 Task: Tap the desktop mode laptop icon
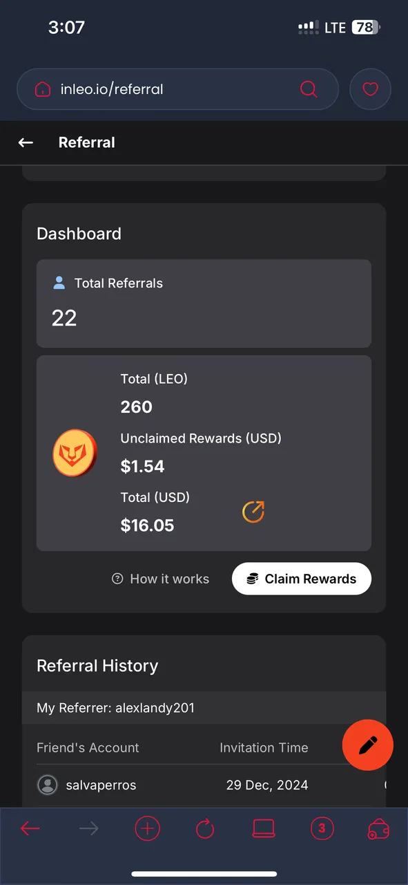(x=264, y=828)
